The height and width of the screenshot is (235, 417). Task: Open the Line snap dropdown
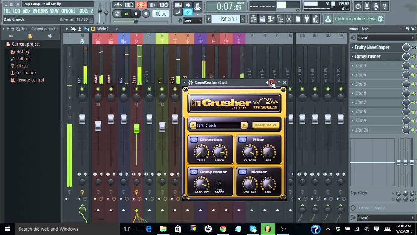tap(192, 20)
